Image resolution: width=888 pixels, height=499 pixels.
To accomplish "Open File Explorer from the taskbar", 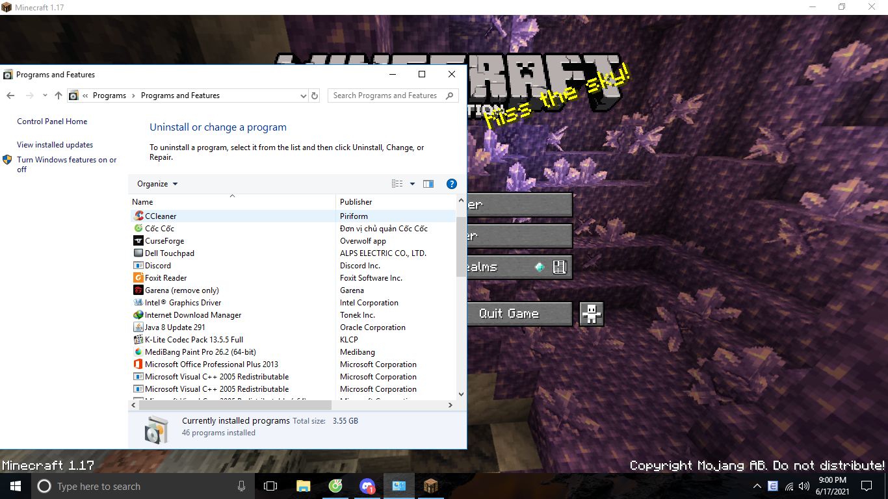I will [303, 486].
